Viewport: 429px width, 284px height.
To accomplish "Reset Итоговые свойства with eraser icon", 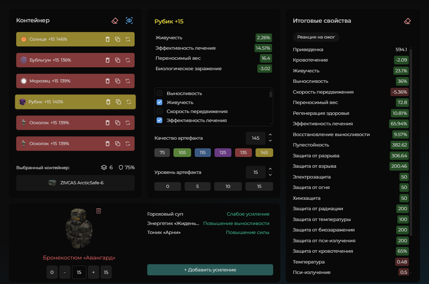I will tap(407, 21).
